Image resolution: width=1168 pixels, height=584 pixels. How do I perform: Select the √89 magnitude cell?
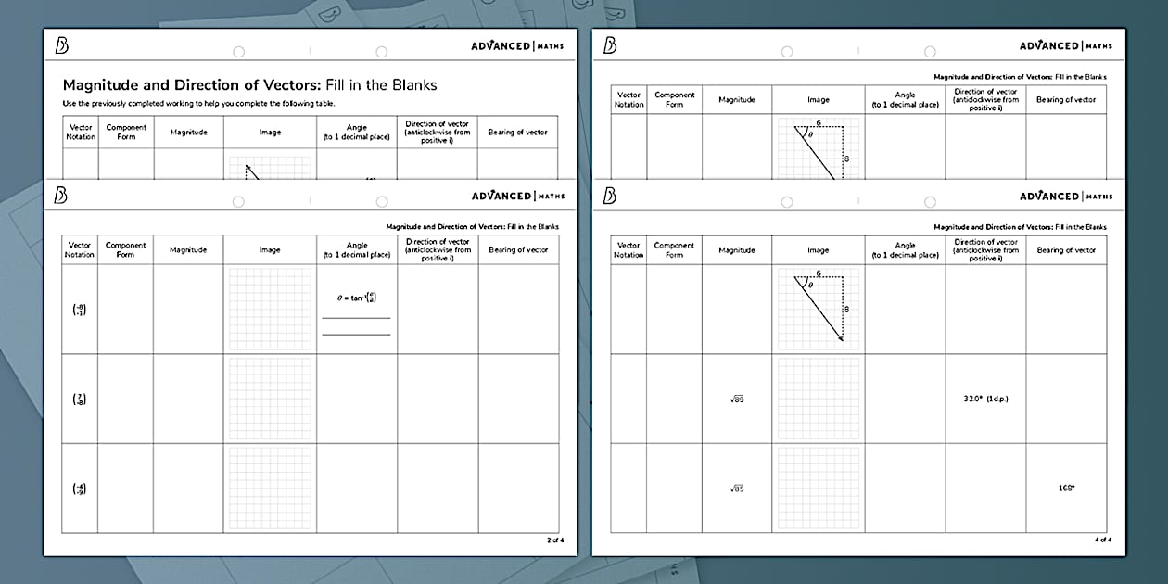pos(737,400)
